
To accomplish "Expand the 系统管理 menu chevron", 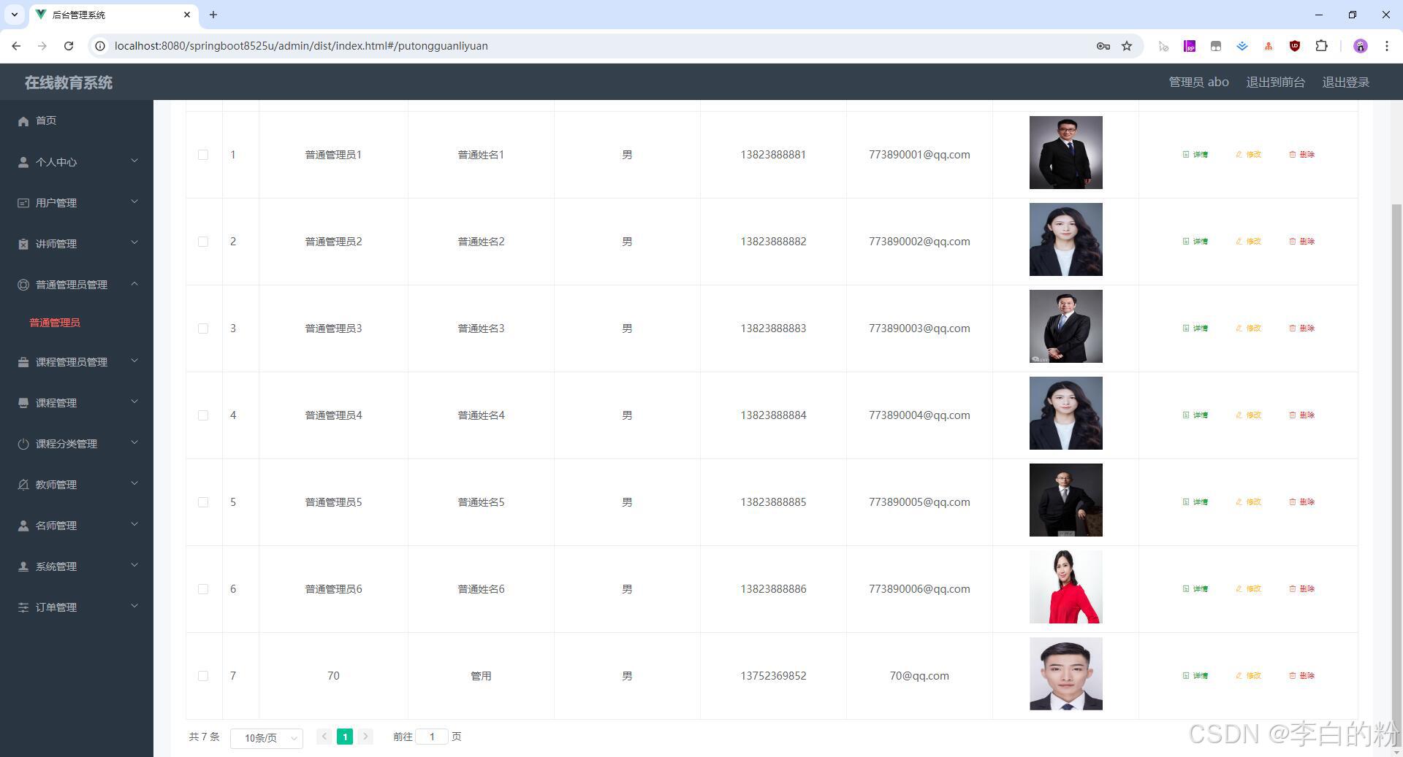I will point(134,566).
